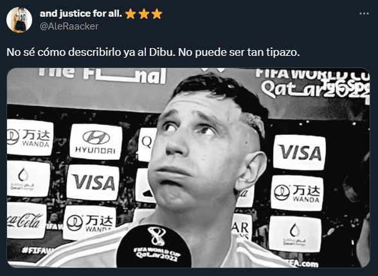Click the water drop logo at the photo's lower right
Image resolution: width=378 pixels, height=276 pixels.
(x=295, y=234)
